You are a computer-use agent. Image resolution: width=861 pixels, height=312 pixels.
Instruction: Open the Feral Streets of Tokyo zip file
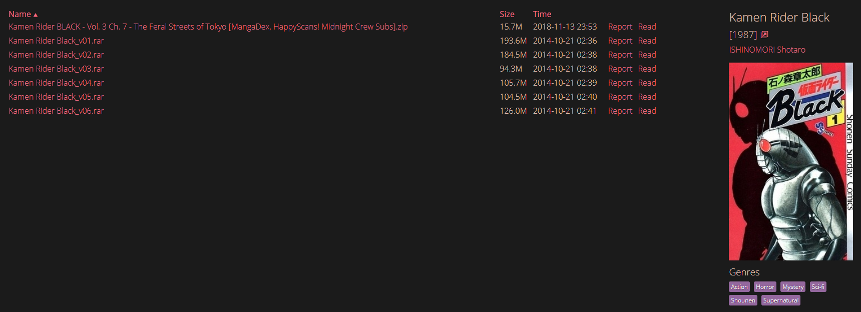tap(208, 27)
